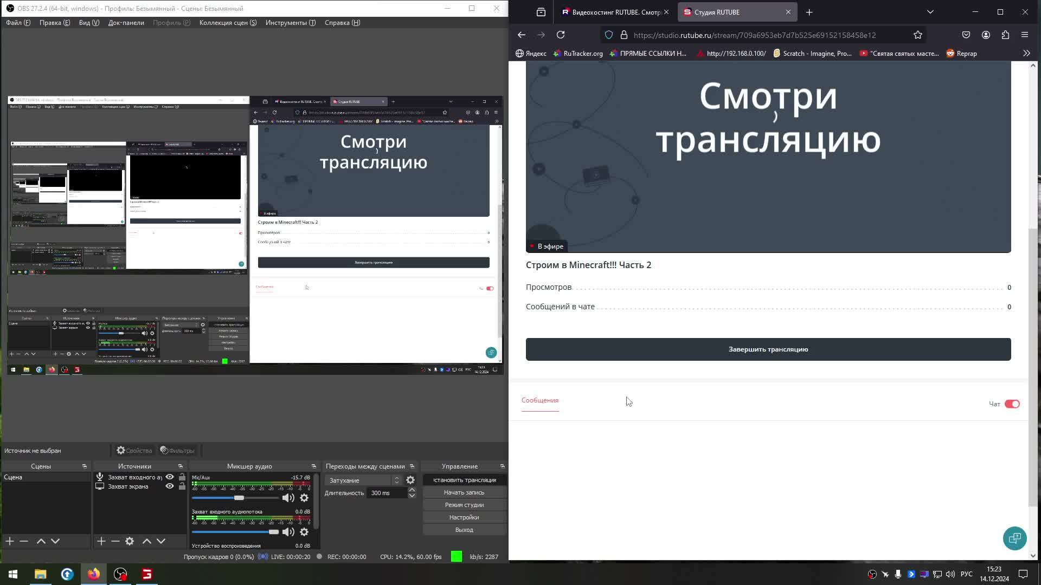Show more bookmarks with double chevron
The width and height of the screenshot is (1041, 585).
tap(1026, 53)
